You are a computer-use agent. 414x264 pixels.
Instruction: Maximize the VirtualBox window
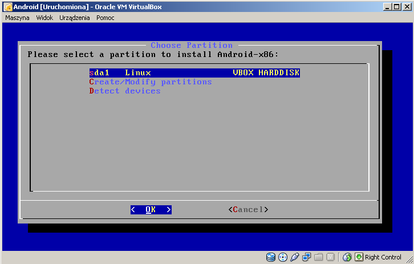click(396, 7)
